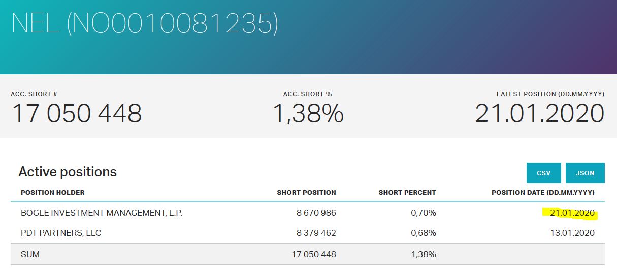
Task: Click the 8 670 986 short position value
Action: [316, 213]
